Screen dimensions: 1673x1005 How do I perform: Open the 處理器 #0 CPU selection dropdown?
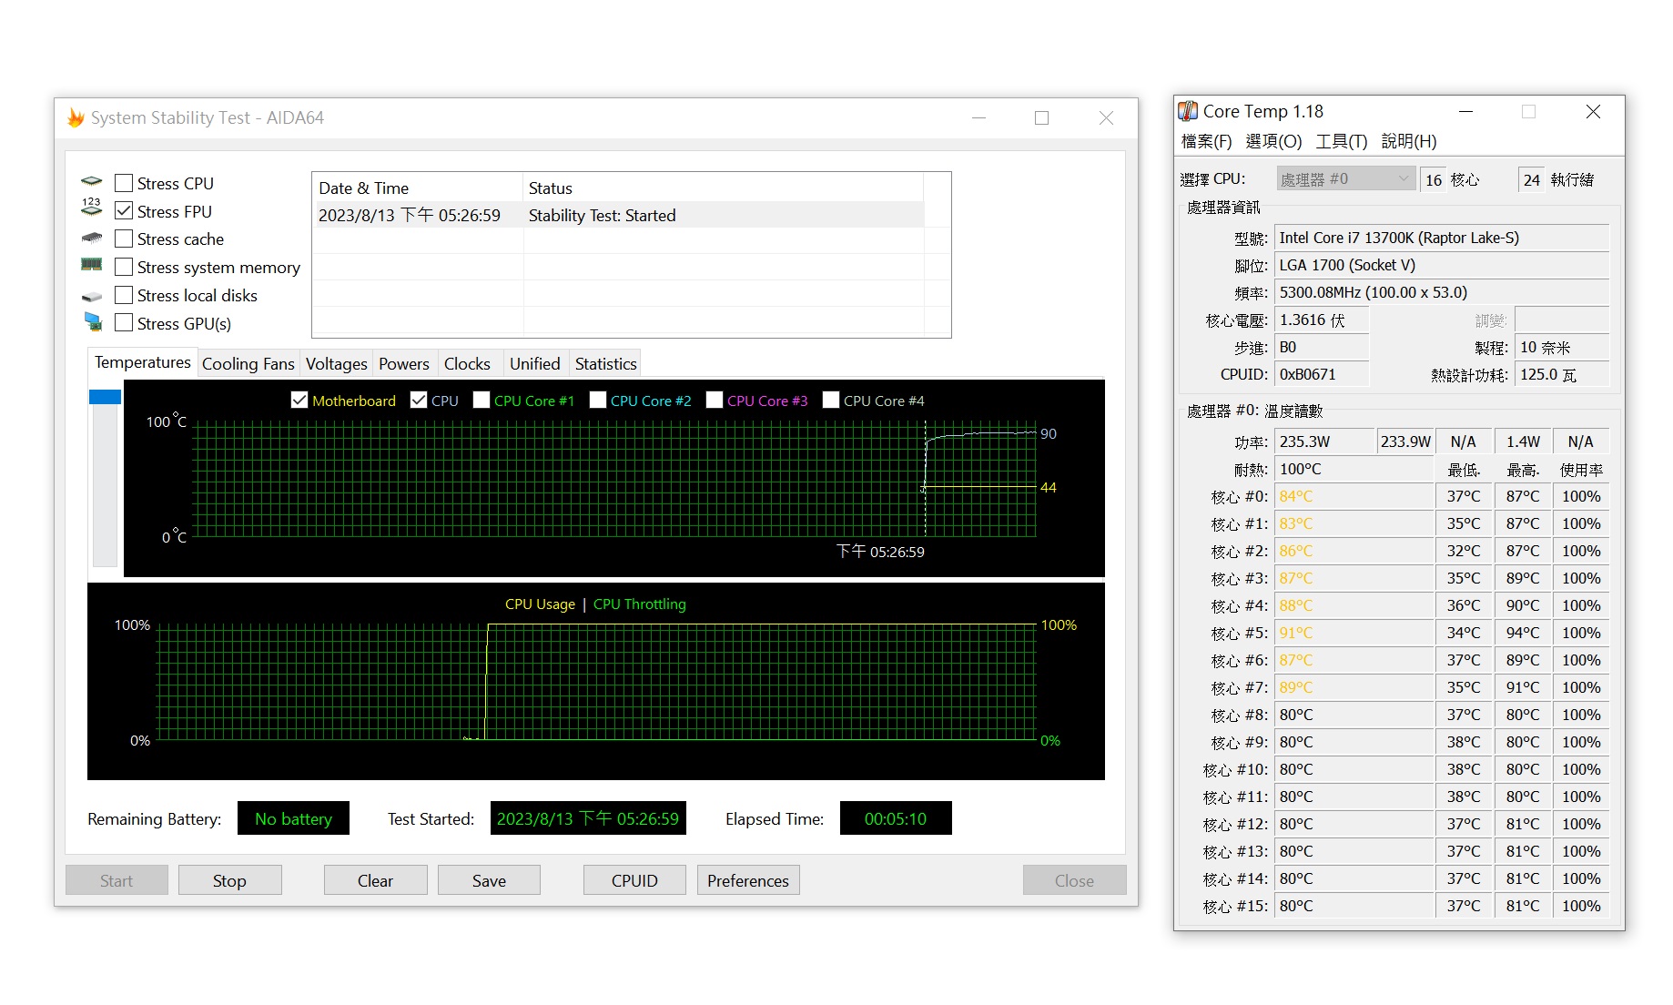pos(1345,179)
